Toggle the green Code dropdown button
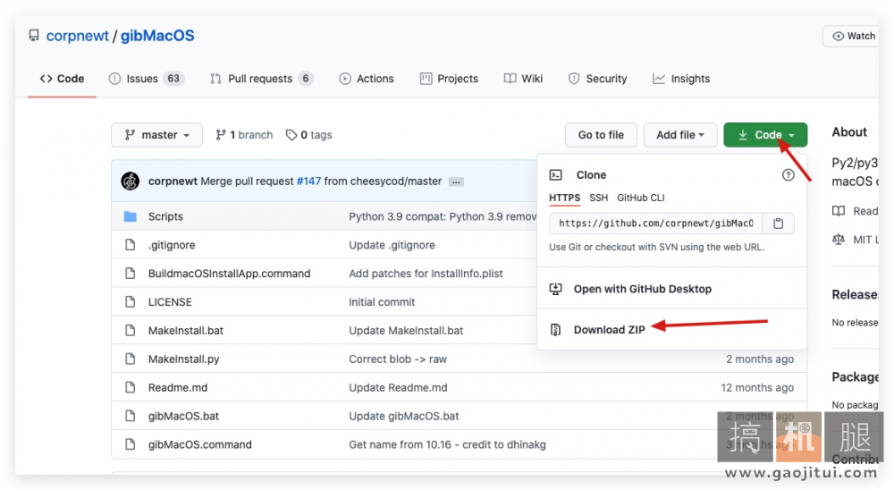Viewport: 894px width, 490px height. (x=766, y=135)
